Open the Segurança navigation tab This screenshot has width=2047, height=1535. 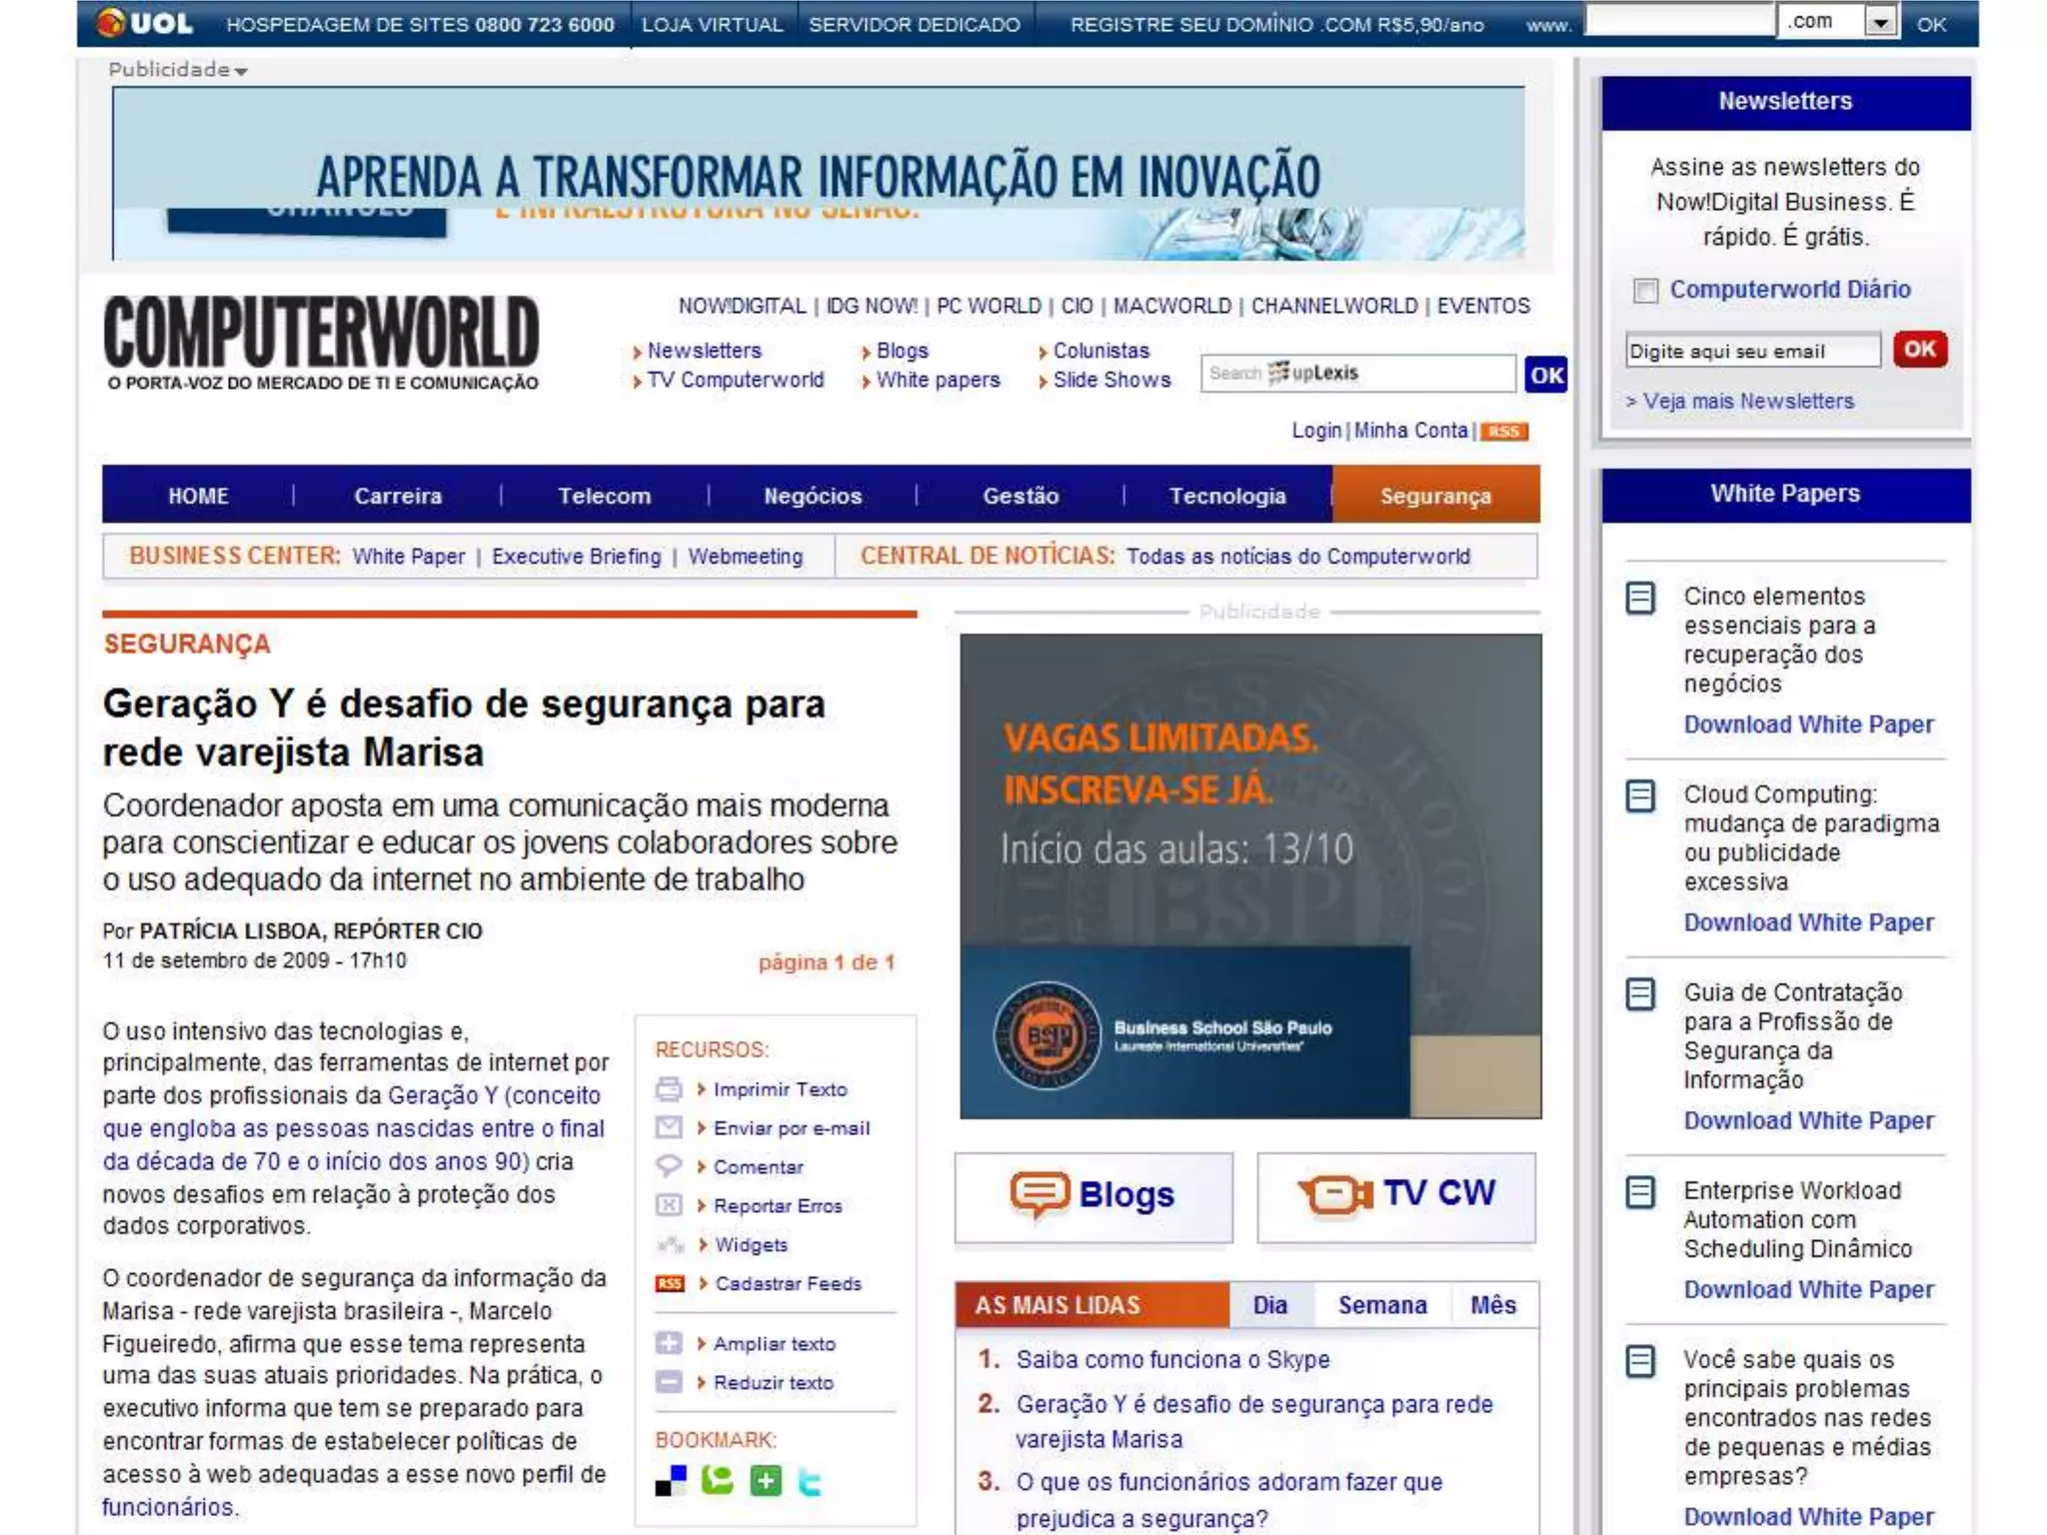tap(1435, 496)
